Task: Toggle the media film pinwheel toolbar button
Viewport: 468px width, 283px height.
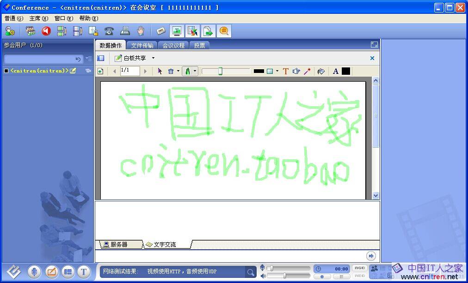Action: pyautogui.click(x=192, y=31)
